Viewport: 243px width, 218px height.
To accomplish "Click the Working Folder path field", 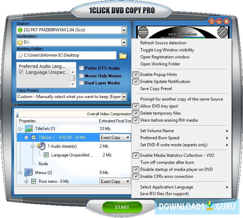I will pos(66,55).
